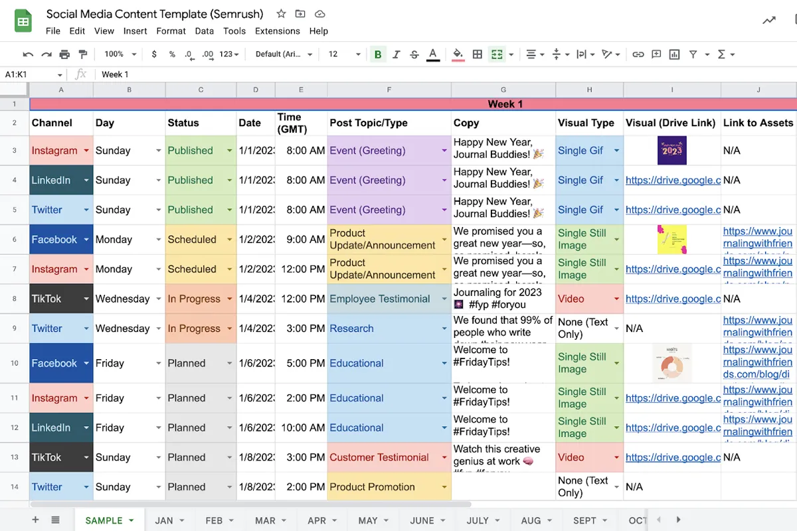The image size is (797, 531).
Task: Open the borders tool
Action: point(477,54)
